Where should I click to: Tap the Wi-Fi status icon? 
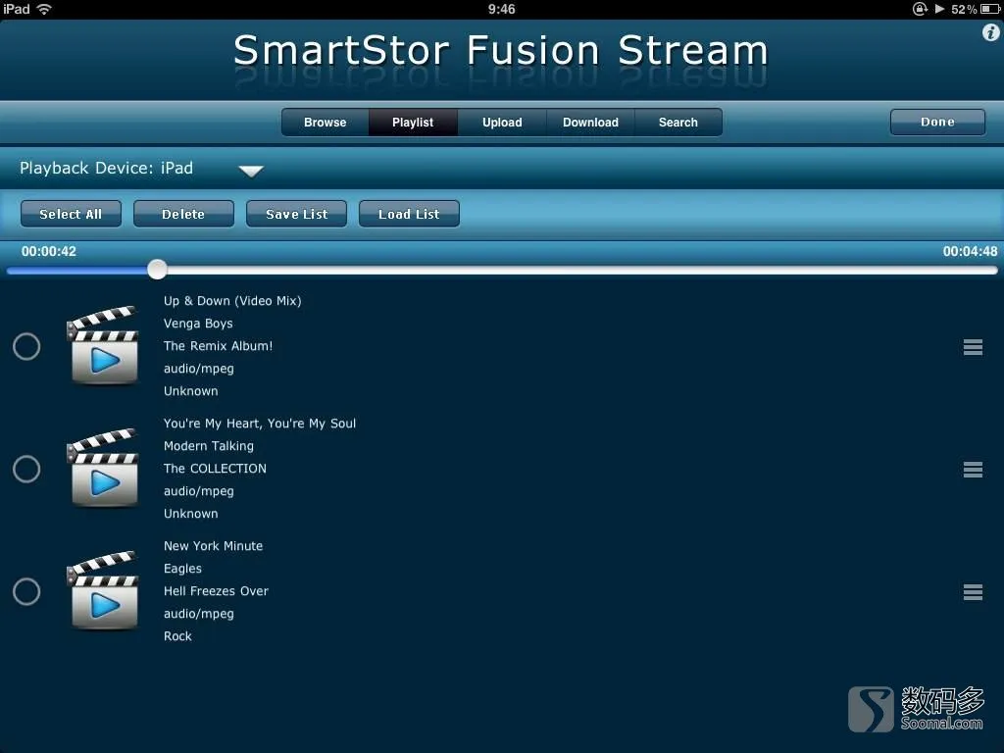(x=44, y=9)
